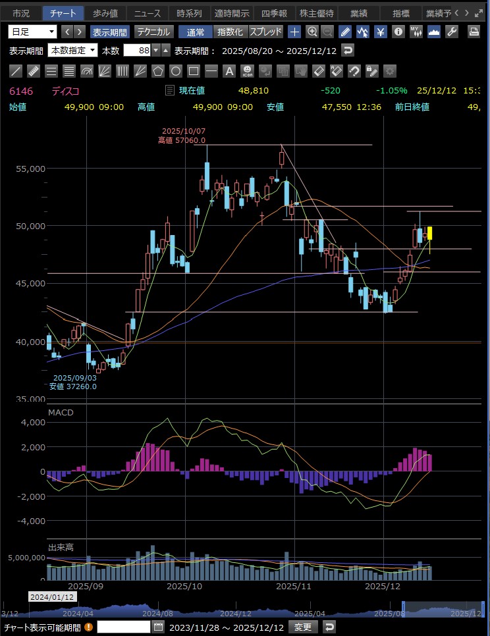490x636 pixels.
Task: Zoom in on the chart
Action: pos(312,32)
